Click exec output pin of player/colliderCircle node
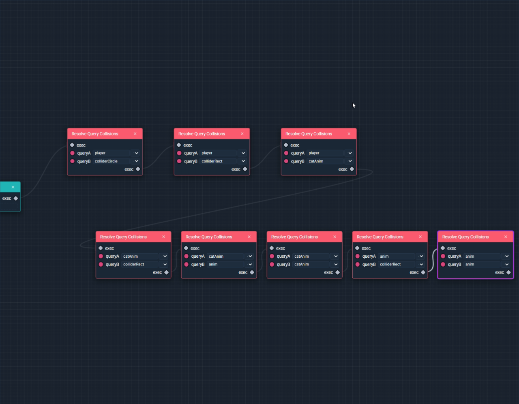519x404 pixels. [138, 169]
